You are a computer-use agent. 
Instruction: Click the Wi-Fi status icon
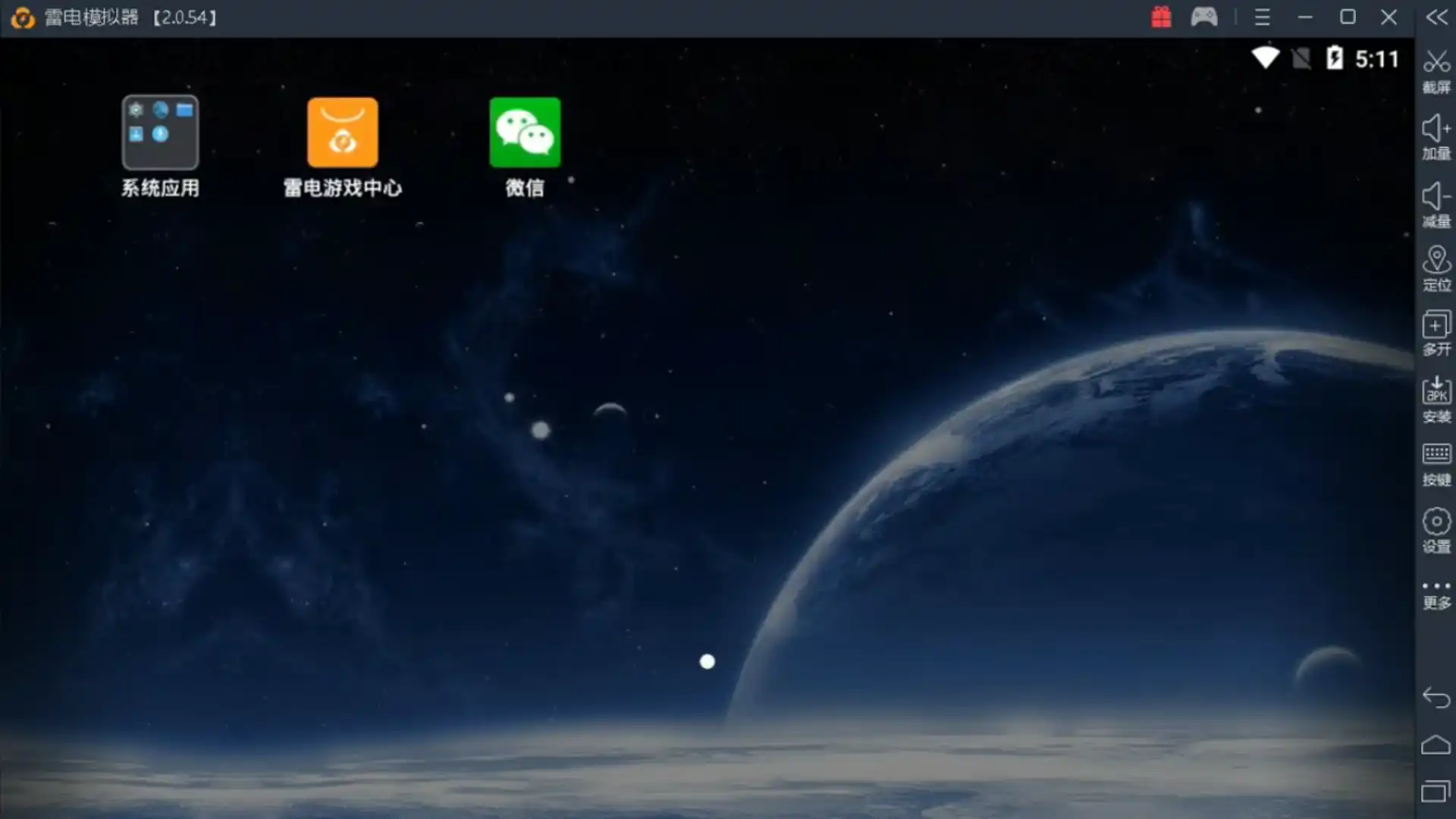[x=1265, y=58]
